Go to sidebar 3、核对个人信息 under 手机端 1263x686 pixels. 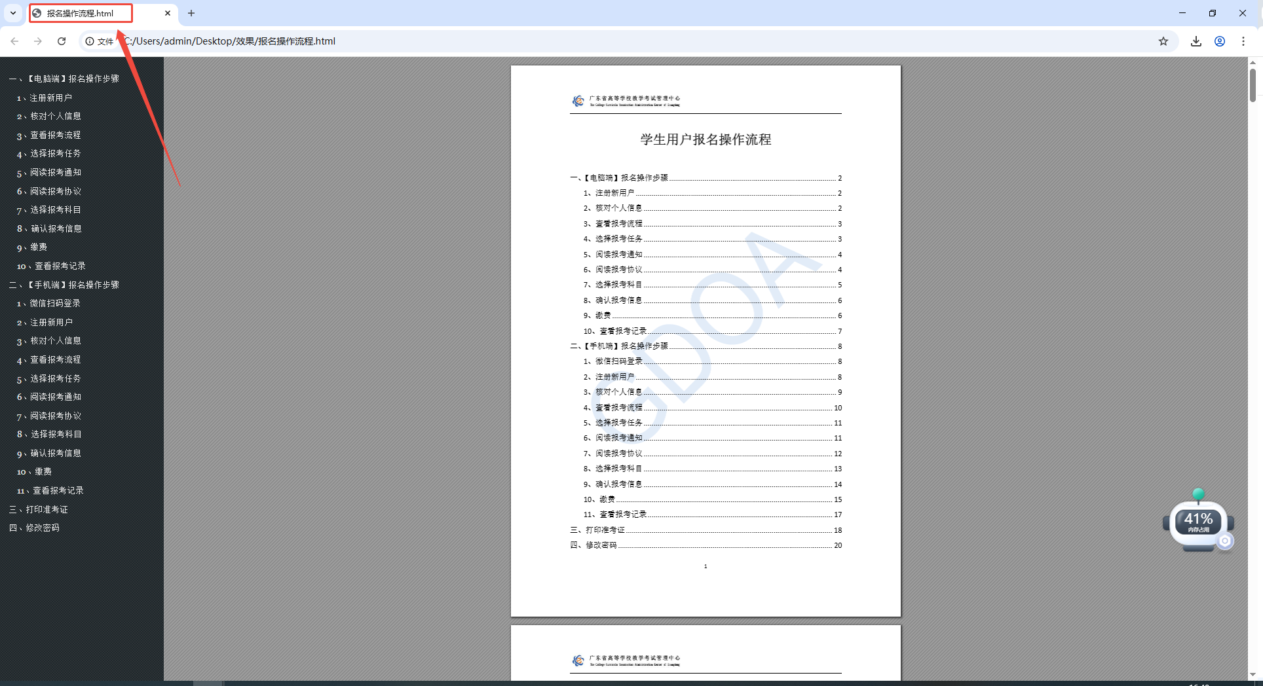tap(49, 340)
